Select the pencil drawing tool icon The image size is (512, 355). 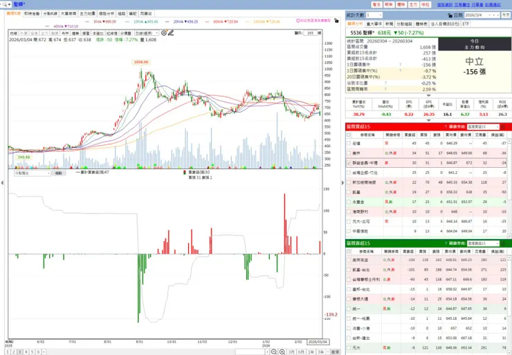point(171,33)
